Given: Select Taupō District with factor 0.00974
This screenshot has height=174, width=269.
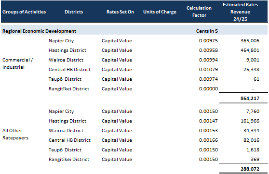Looking at the screenshot, I should pos(65,79).
